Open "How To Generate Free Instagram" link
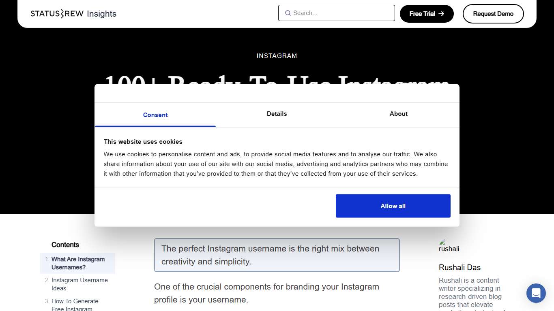554x311 pixels. pyautogui.click(x=75, y=305)
